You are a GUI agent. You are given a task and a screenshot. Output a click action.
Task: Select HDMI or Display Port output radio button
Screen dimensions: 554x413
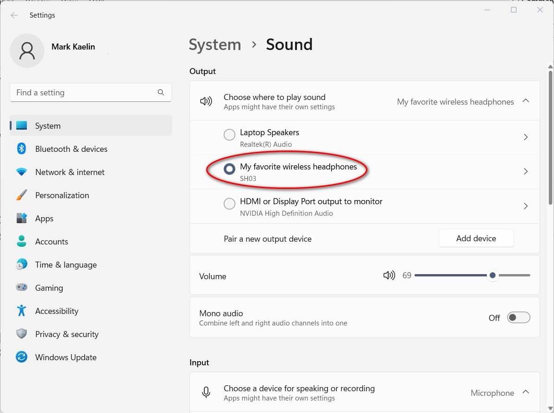click(x=229, y=204)
